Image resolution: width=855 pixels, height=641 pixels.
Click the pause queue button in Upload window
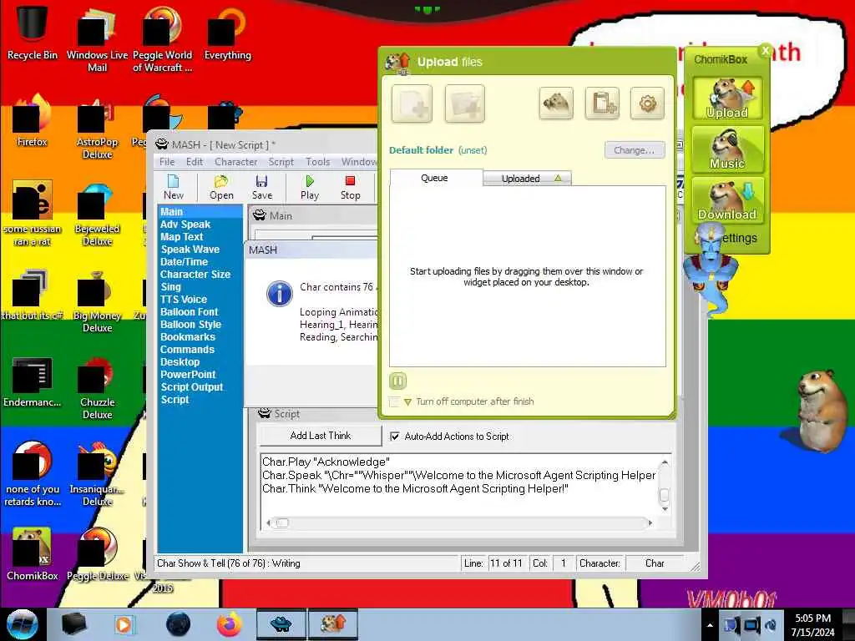pyautogui.click(x=397, y=381)
